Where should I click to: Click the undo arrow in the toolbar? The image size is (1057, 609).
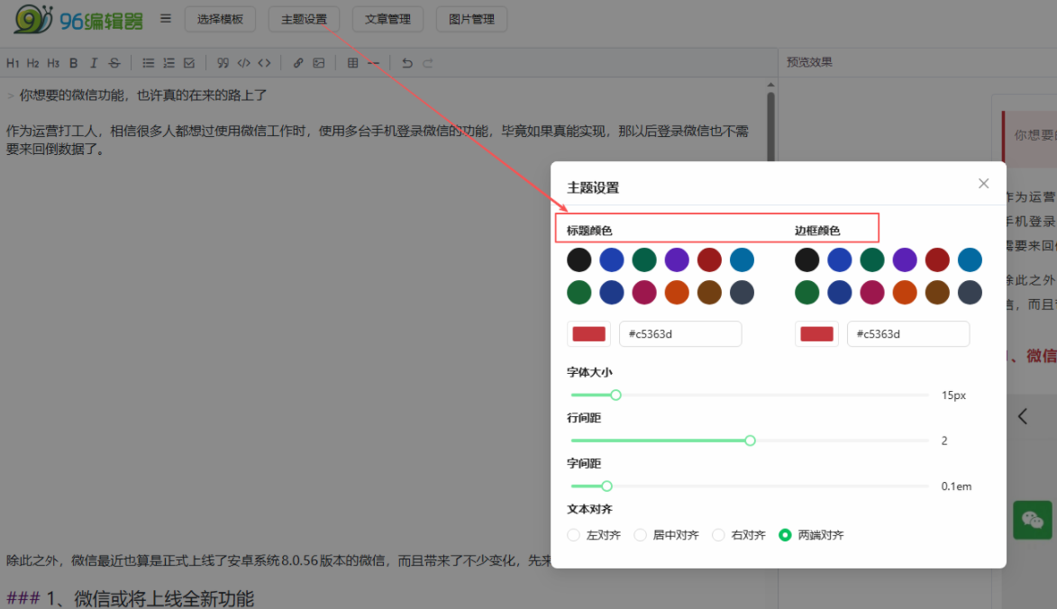coord(407,63)
